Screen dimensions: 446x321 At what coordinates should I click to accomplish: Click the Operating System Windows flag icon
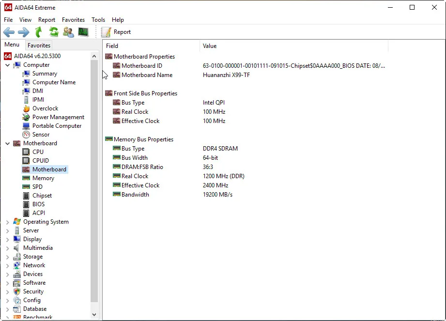point(17,221)
